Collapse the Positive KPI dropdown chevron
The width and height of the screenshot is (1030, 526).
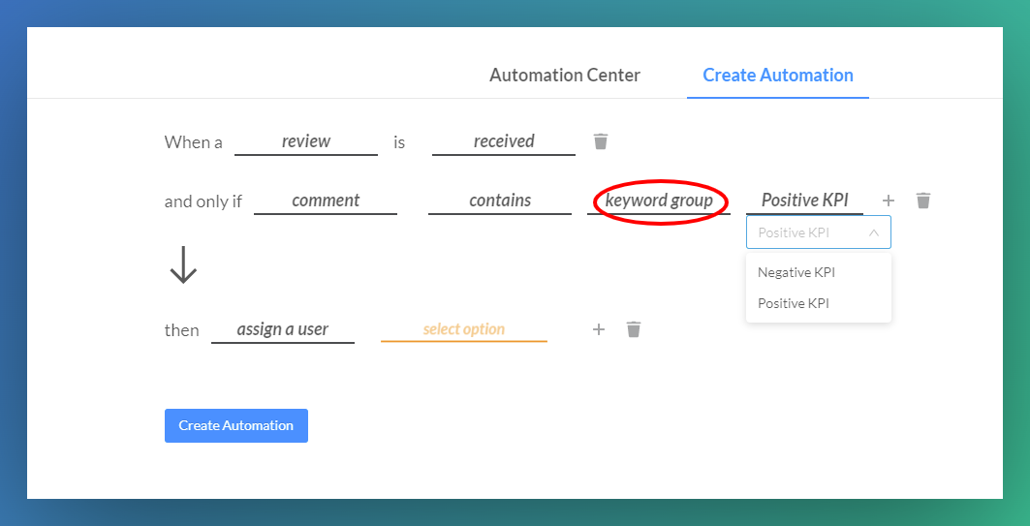(874, 232)
